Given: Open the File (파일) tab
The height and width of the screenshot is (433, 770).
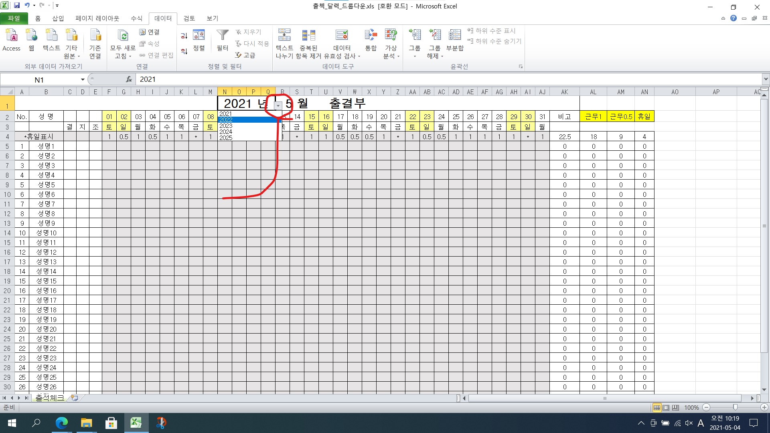Looking at the screenshot, I should pos(14,18).
